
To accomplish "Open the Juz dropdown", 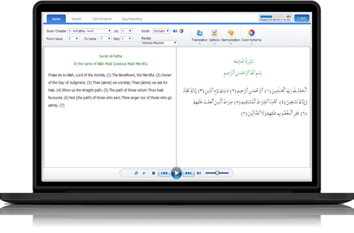I will (x=126, y=31).
